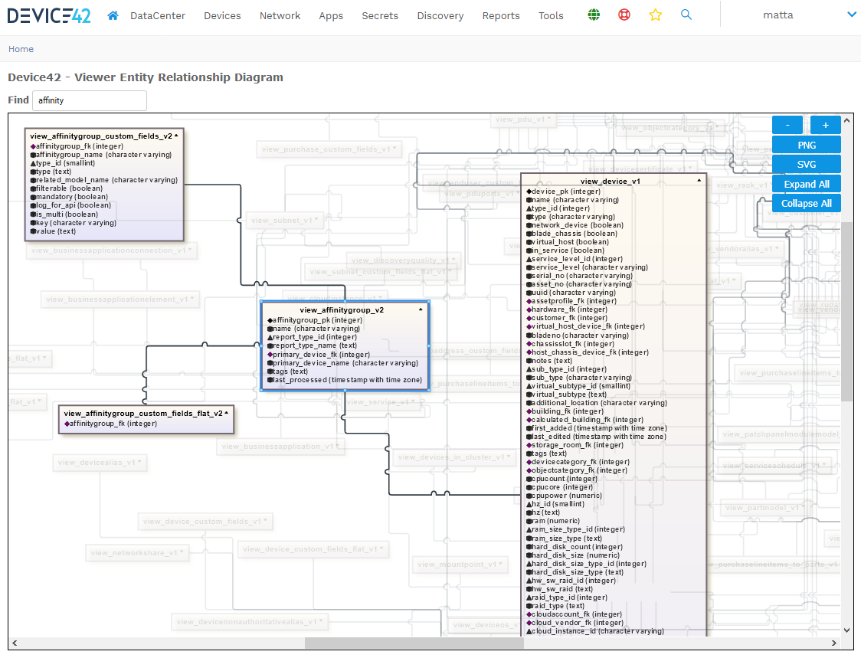Click the Find input field
Image resolution: width=861 pixels, height=658 pixels.
pyautogui.click(x=90, y=100)
